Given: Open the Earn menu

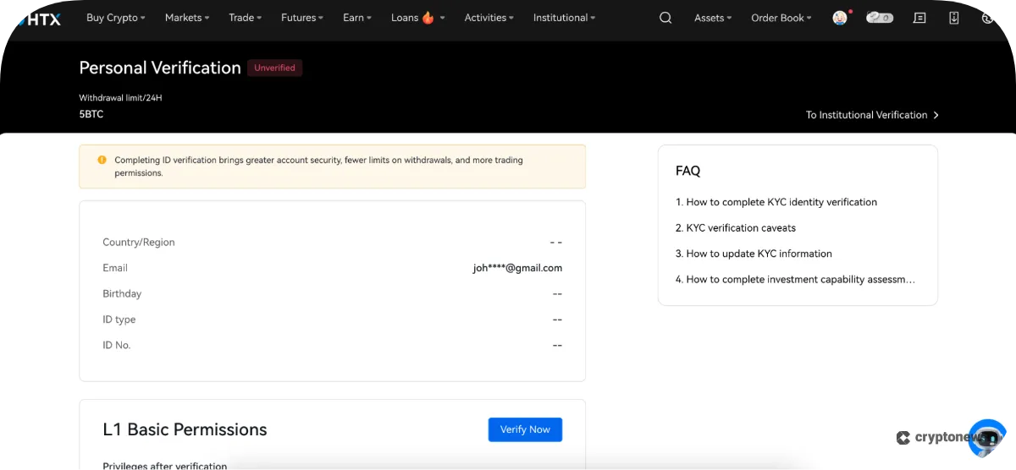Looking at the screenshot, I should 356,18.
